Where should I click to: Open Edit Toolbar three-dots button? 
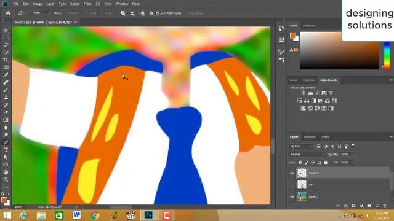[6, 187]
